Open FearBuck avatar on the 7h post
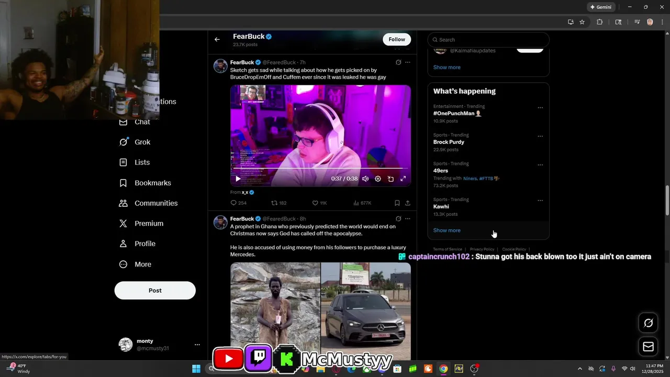The image size is (670, 377). point(220,65)
